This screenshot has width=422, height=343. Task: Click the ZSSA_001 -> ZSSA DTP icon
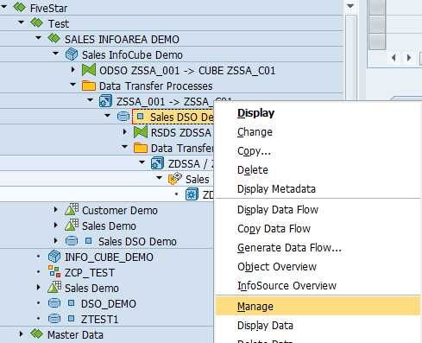tap(105, 101)
